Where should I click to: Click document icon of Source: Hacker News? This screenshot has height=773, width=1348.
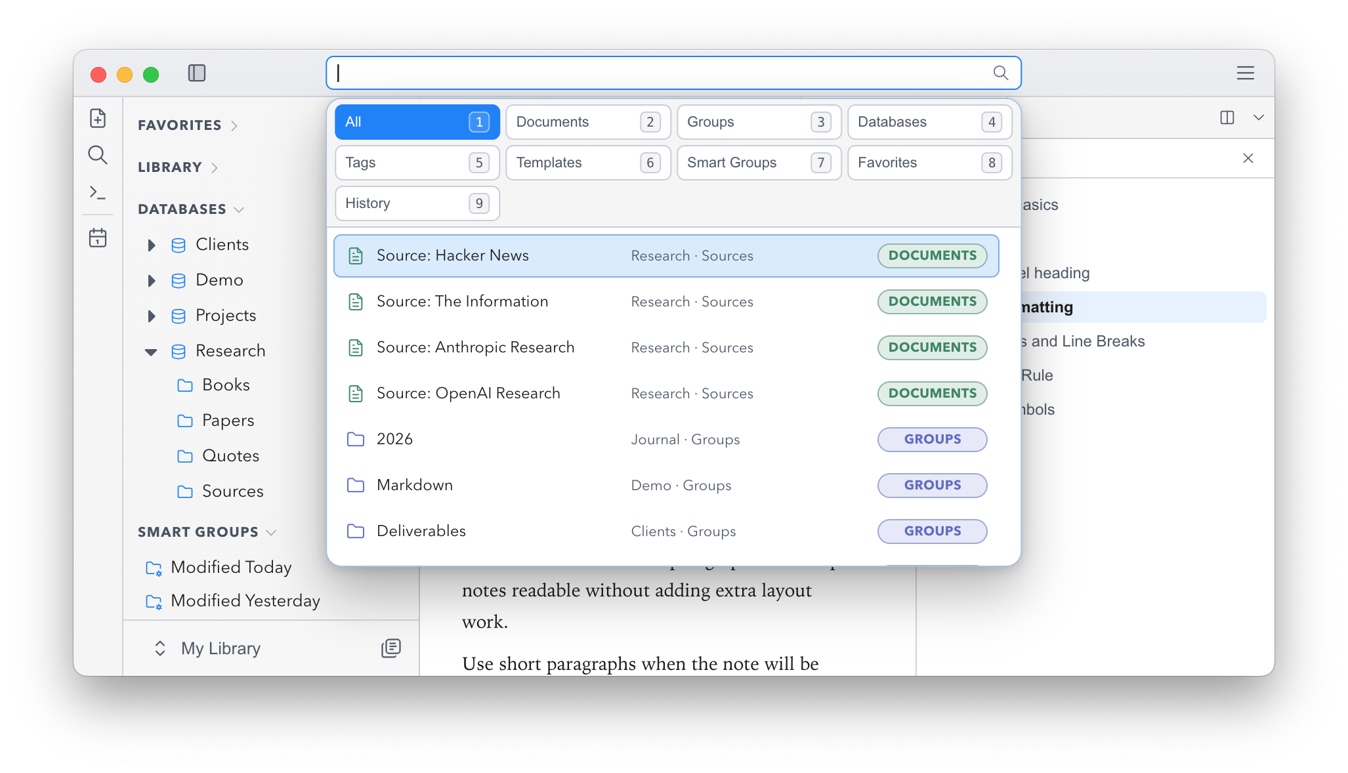tap(356, 256)
